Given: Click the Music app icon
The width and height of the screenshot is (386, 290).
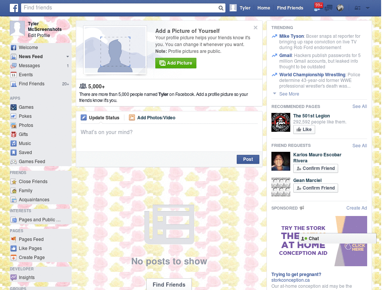Looking at the screenshot, I should 14,143.
